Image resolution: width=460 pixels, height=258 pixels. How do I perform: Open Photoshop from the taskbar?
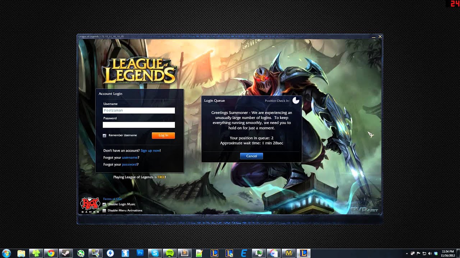[140, 253]
